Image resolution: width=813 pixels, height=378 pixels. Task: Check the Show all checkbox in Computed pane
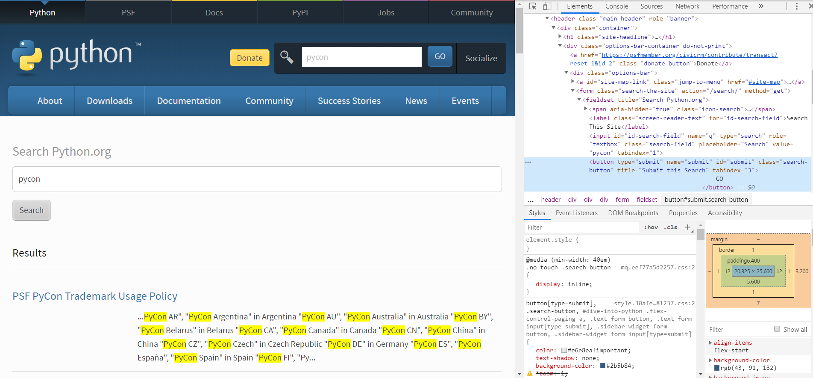point(777,329)
